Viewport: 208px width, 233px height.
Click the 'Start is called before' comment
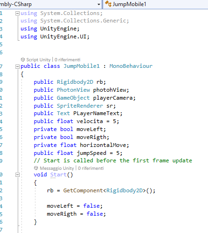[x=113, y=160]
